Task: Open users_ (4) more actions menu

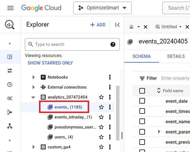Action: point(110,137)
